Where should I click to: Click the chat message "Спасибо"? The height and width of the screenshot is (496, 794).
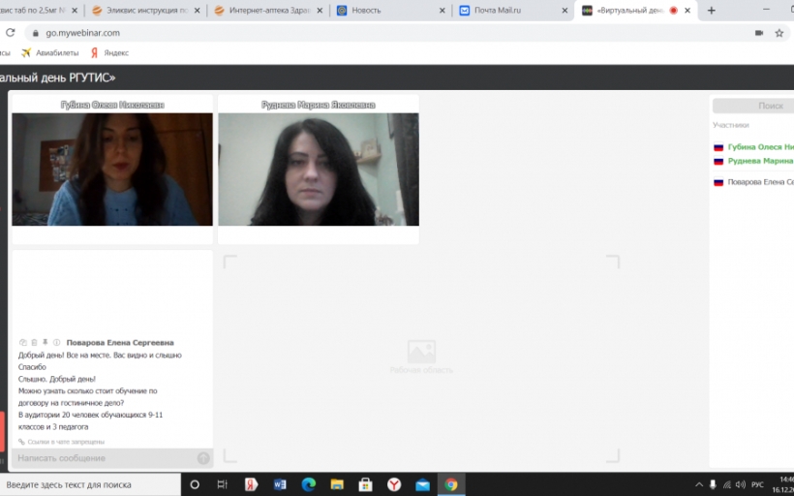32,367
